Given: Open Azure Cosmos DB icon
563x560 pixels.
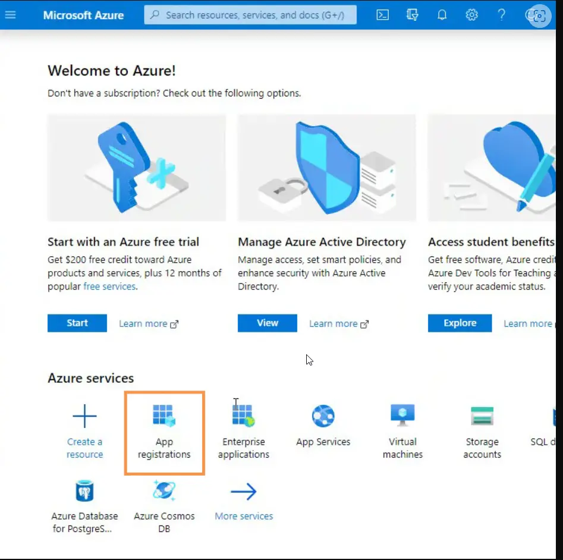Looking at the screenshot, I should click(164, 490).
